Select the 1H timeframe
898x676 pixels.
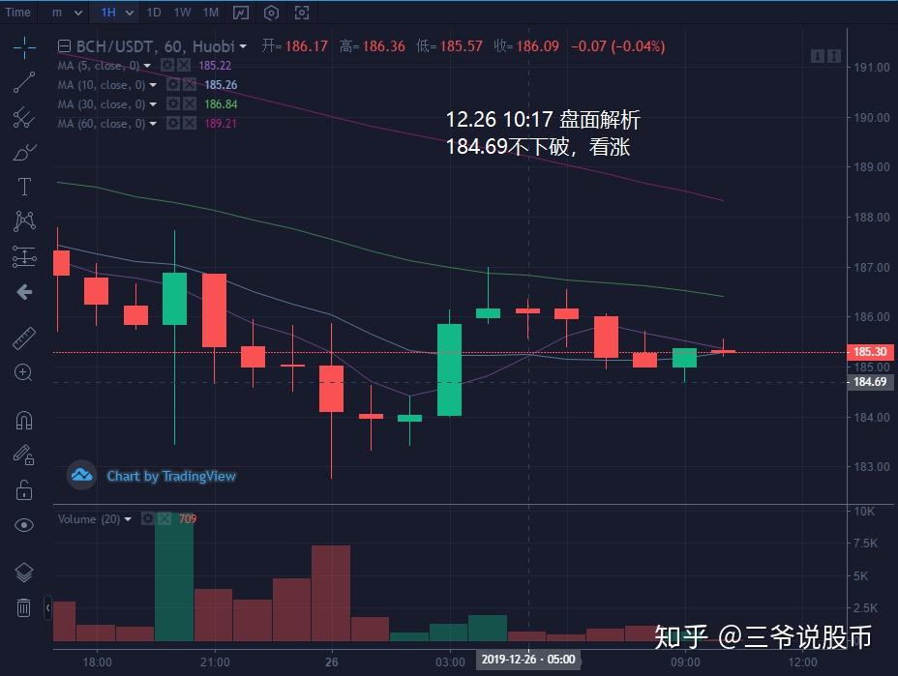[108, 12]
